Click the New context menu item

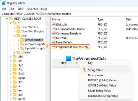tap(66, 63)
